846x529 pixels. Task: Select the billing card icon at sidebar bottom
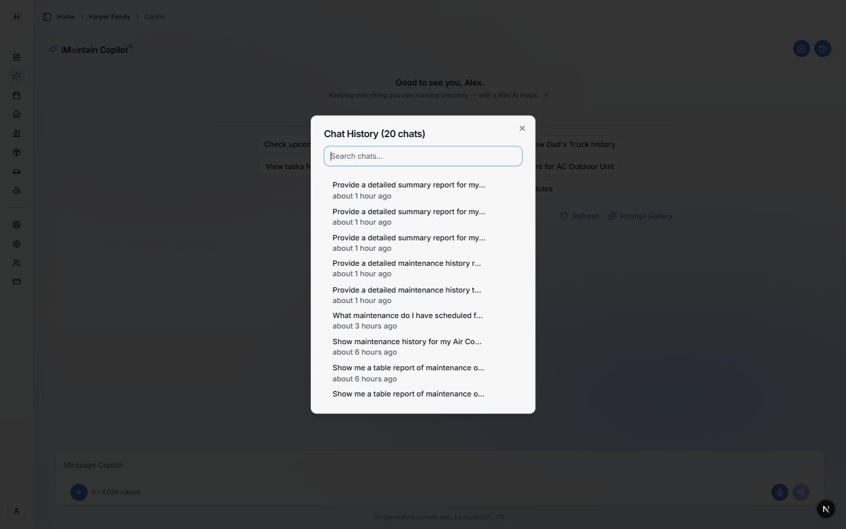coord(16,281)
